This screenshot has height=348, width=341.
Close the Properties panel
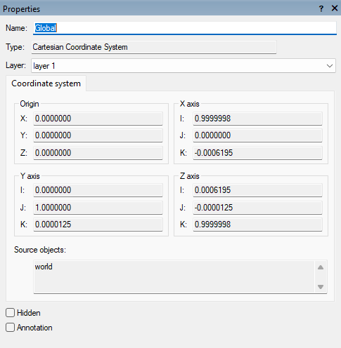335,8
